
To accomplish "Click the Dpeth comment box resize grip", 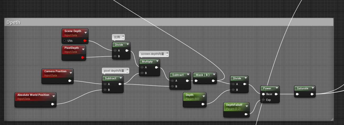I will [x=332, y=119].
